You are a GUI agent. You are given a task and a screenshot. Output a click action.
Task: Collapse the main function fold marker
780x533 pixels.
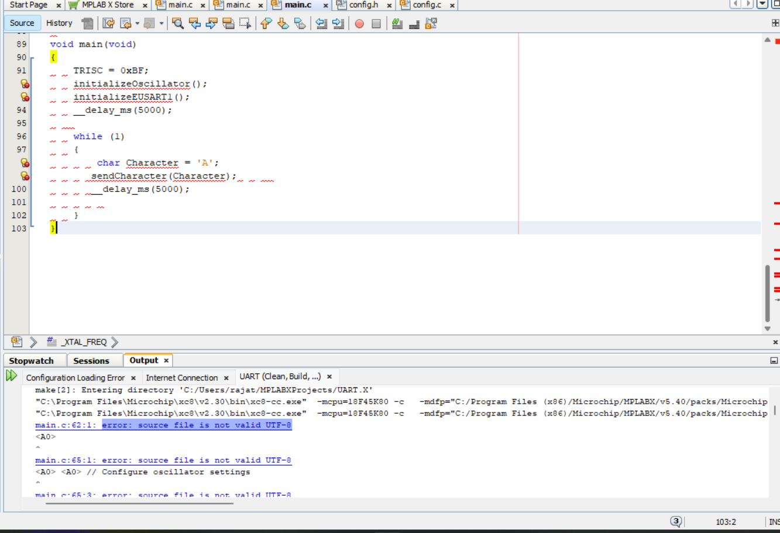[x=32, y=57]
